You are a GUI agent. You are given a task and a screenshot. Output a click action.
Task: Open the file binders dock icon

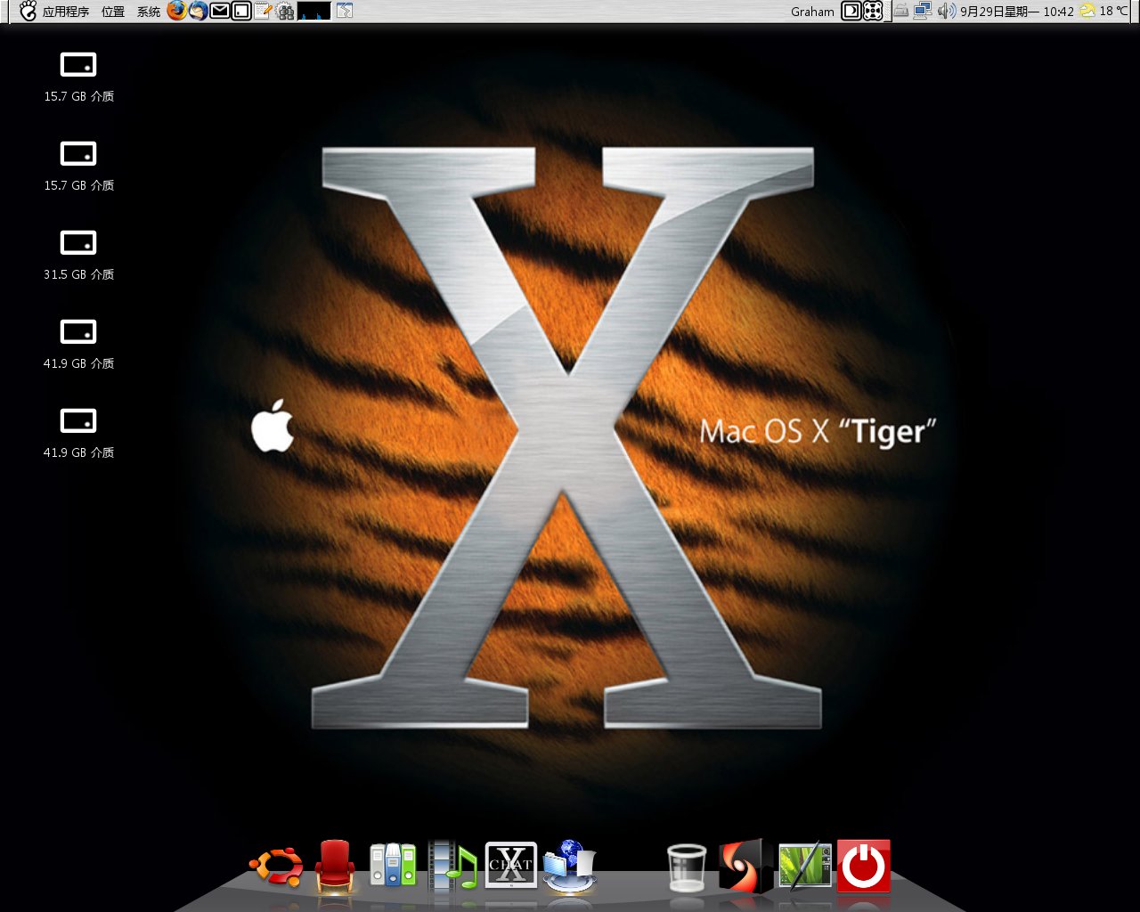(393, 865)
